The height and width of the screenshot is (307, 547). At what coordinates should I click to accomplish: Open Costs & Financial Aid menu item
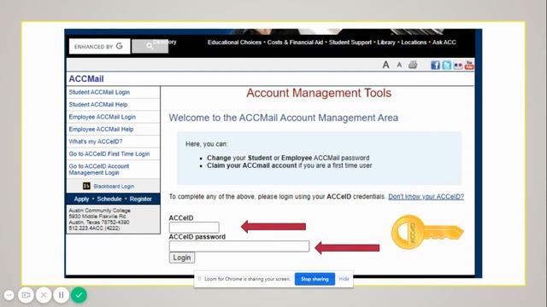click(295, 43)
